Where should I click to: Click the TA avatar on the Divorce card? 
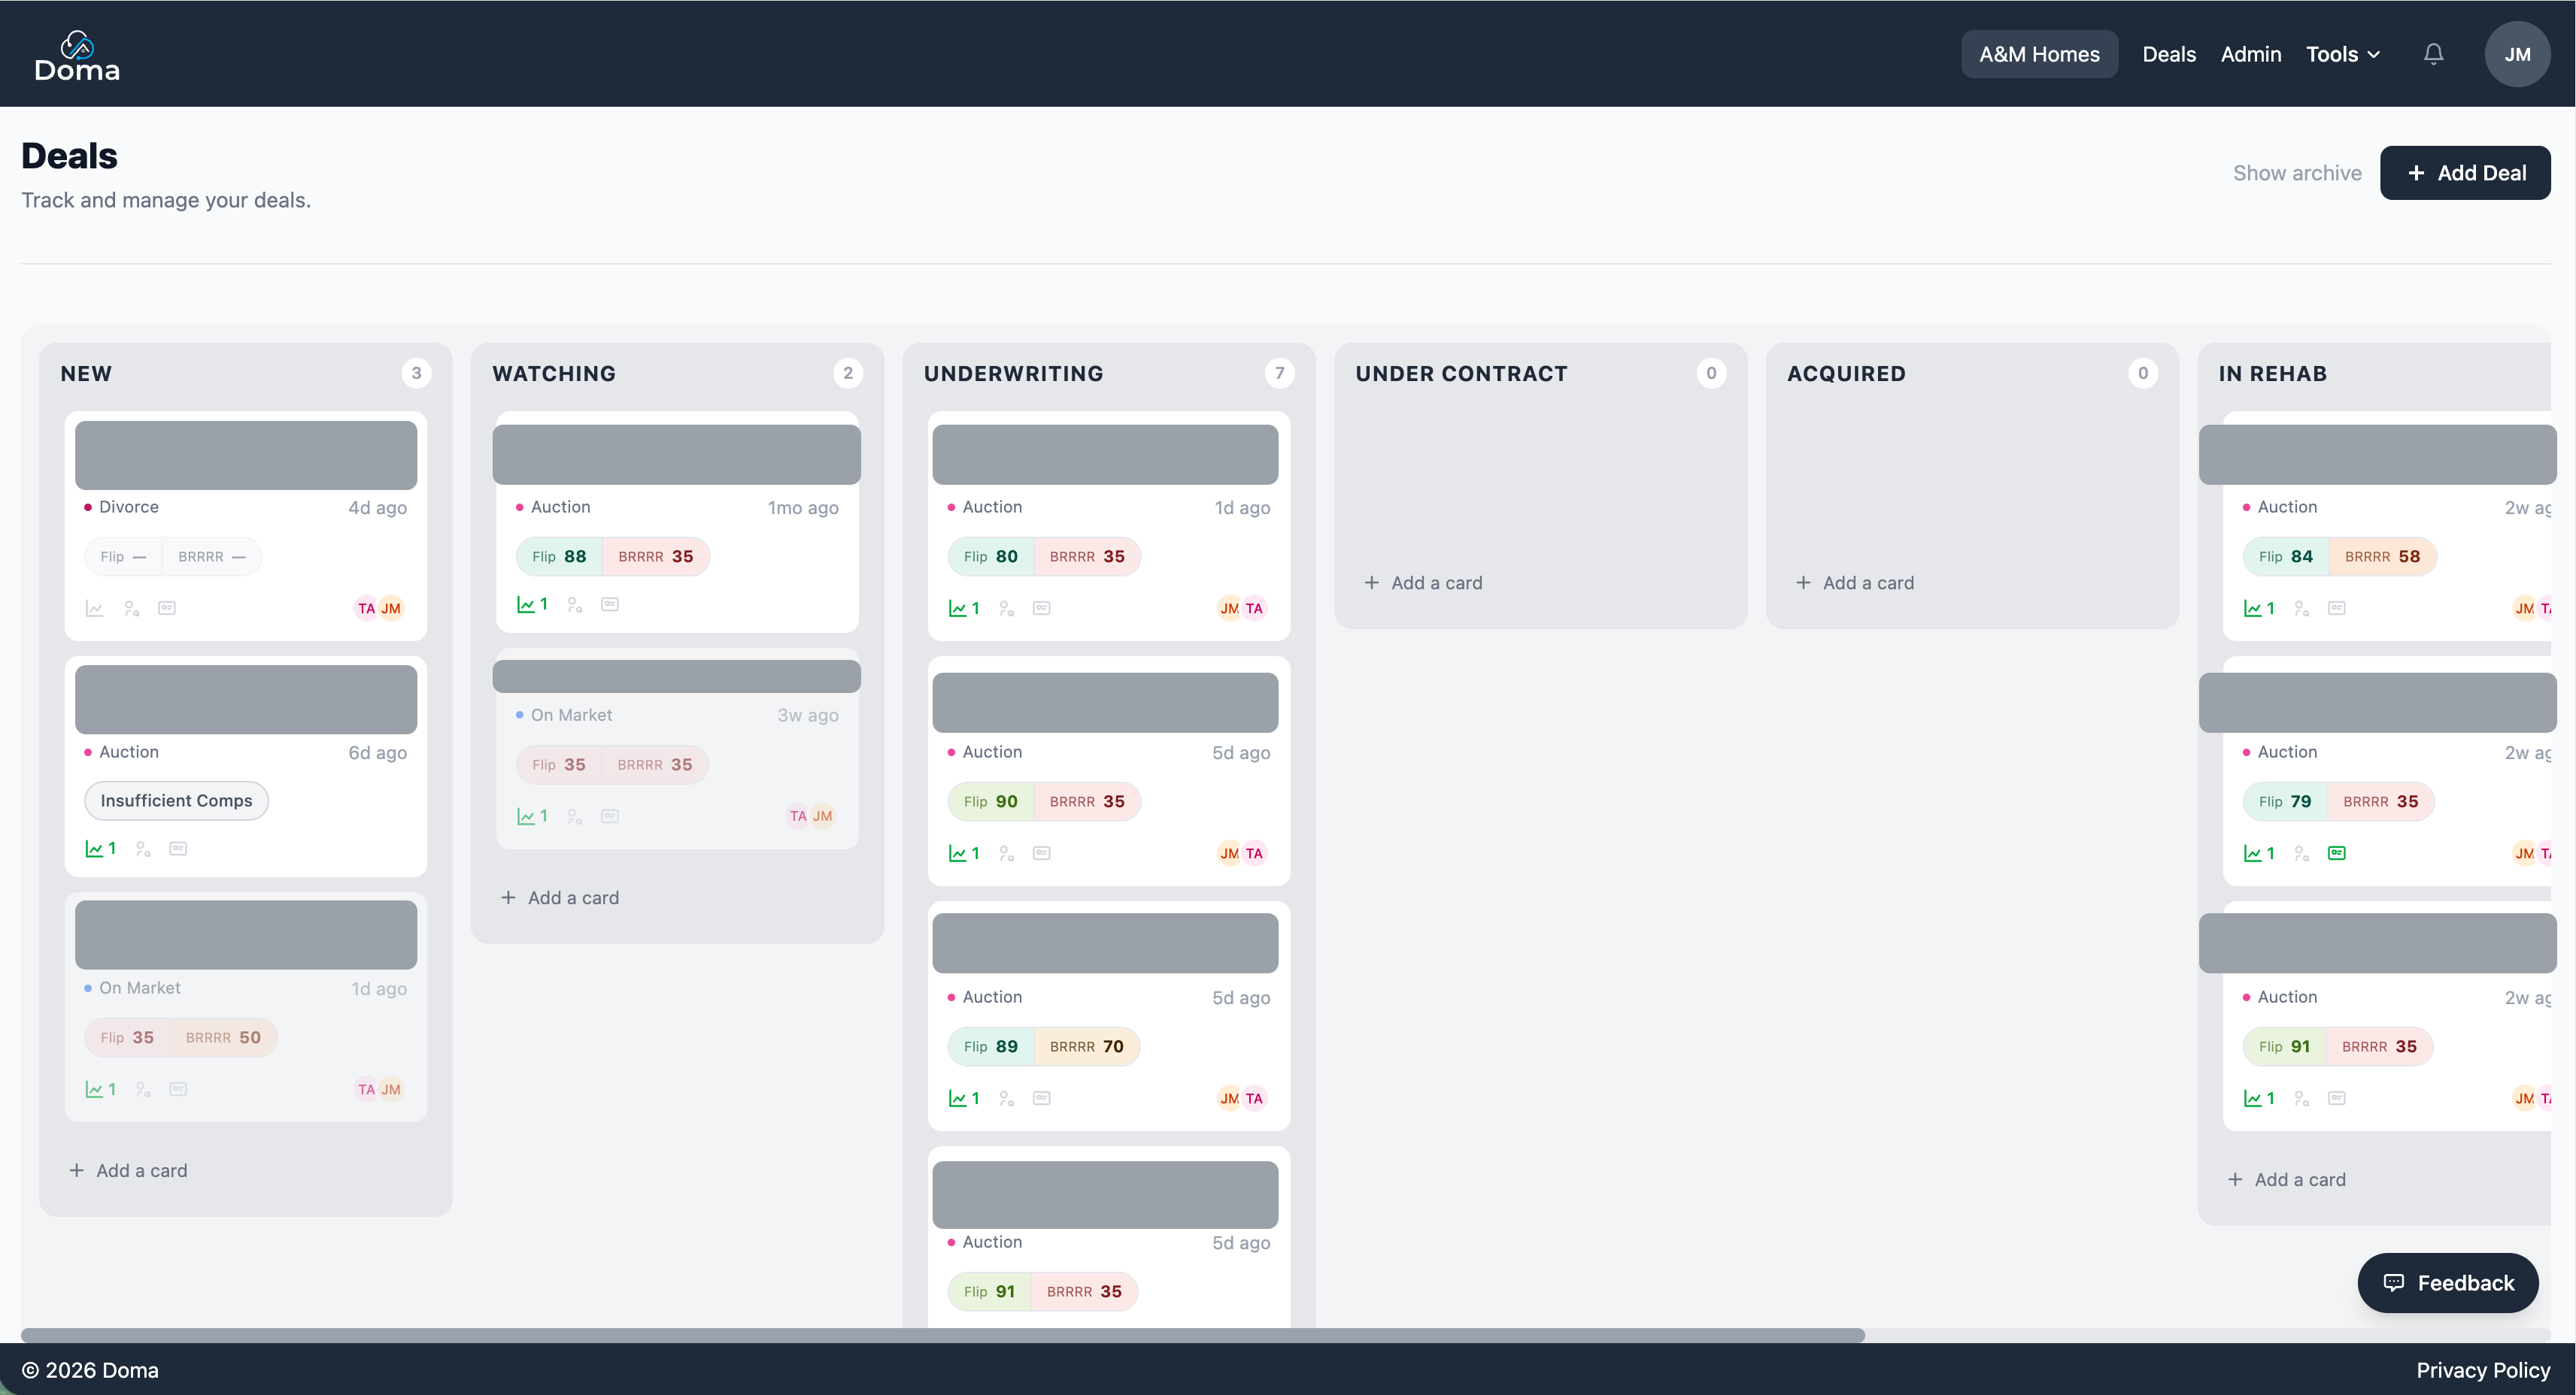point(366,607)
